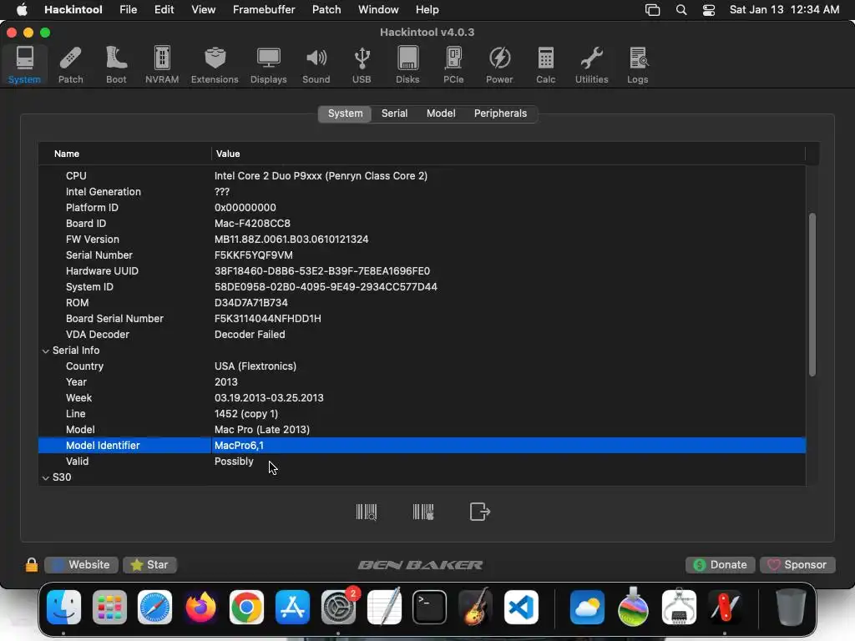The image size is (855, 641).
Task: Collapse the S30 group
Action: point(46,478)
